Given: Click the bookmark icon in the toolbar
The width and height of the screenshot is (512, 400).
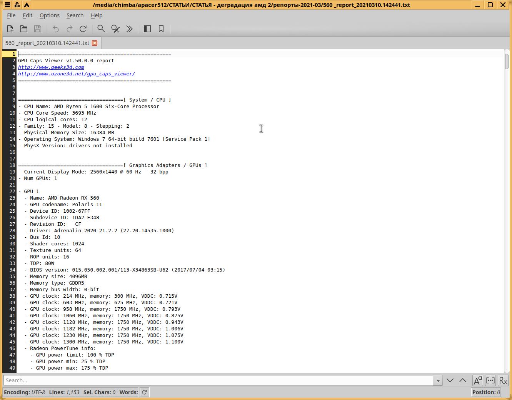Looking at the screenshot, I should pyautogui.click(x=161, y=29).
